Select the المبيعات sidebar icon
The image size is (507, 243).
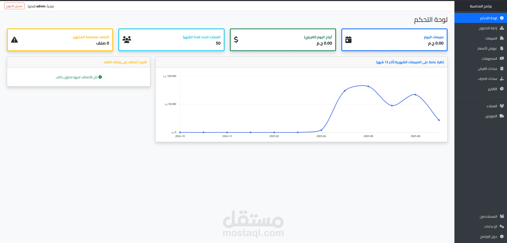502,38
